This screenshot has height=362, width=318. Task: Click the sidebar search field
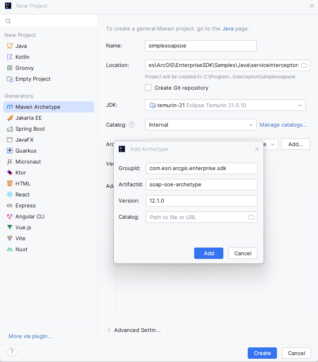(x=49, y=21)
